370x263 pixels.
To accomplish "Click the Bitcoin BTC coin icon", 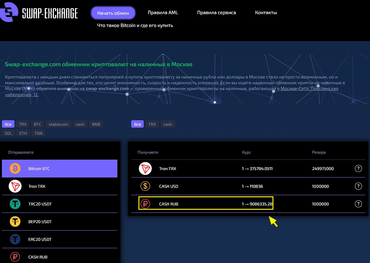I will click(15, 168).
